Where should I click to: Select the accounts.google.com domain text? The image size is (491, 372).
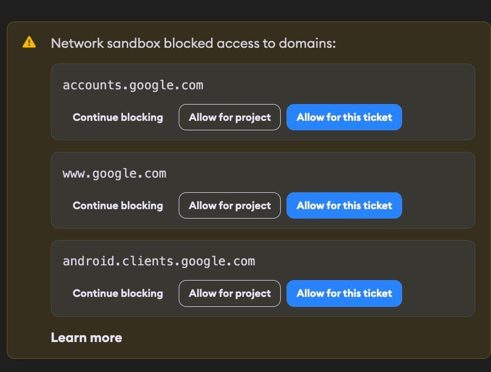[x=133, y=86]
